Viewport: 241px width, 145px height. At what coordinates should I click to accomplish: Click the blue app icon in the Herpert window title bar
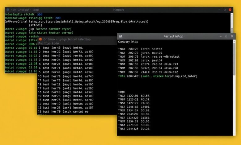8,10
